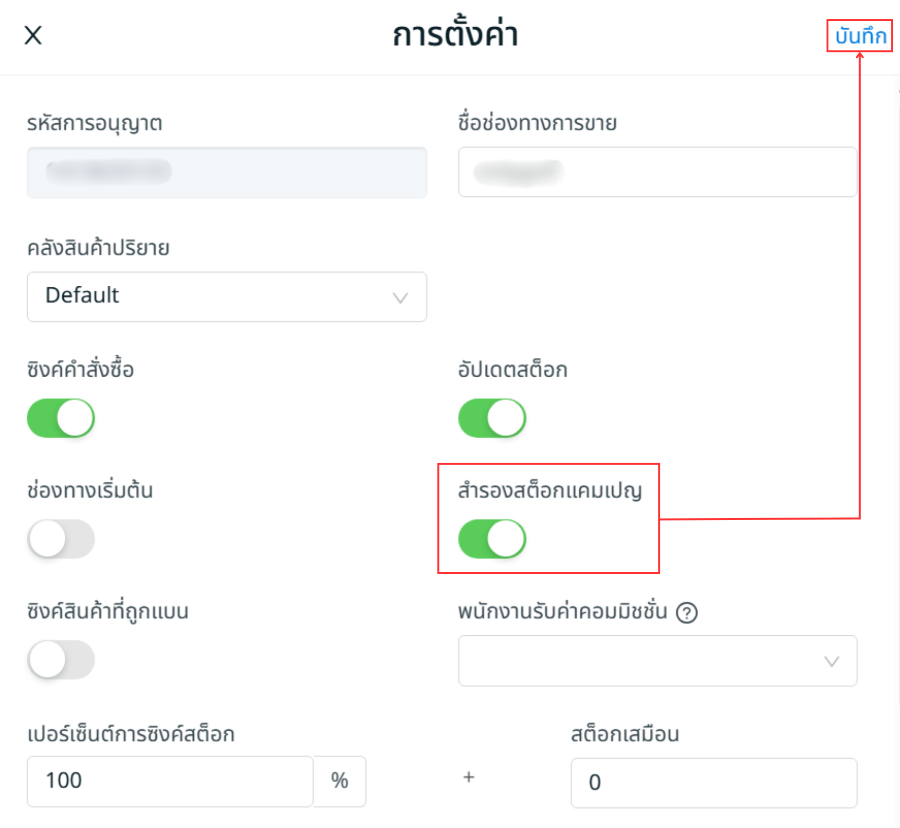Enable the ช่องทางเริ่มต้น switch
This screenshot has height=828, width=900.
click(61, 539)
